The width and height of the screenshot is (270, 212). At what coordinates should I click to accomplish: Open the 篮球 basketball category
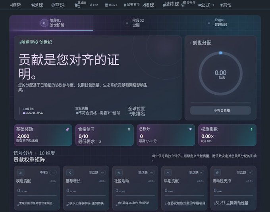pos(58,5)
